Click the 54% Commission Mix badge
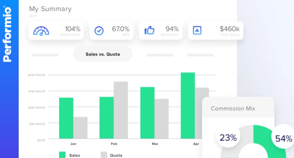The image size is (294, 158). (283, 139)
